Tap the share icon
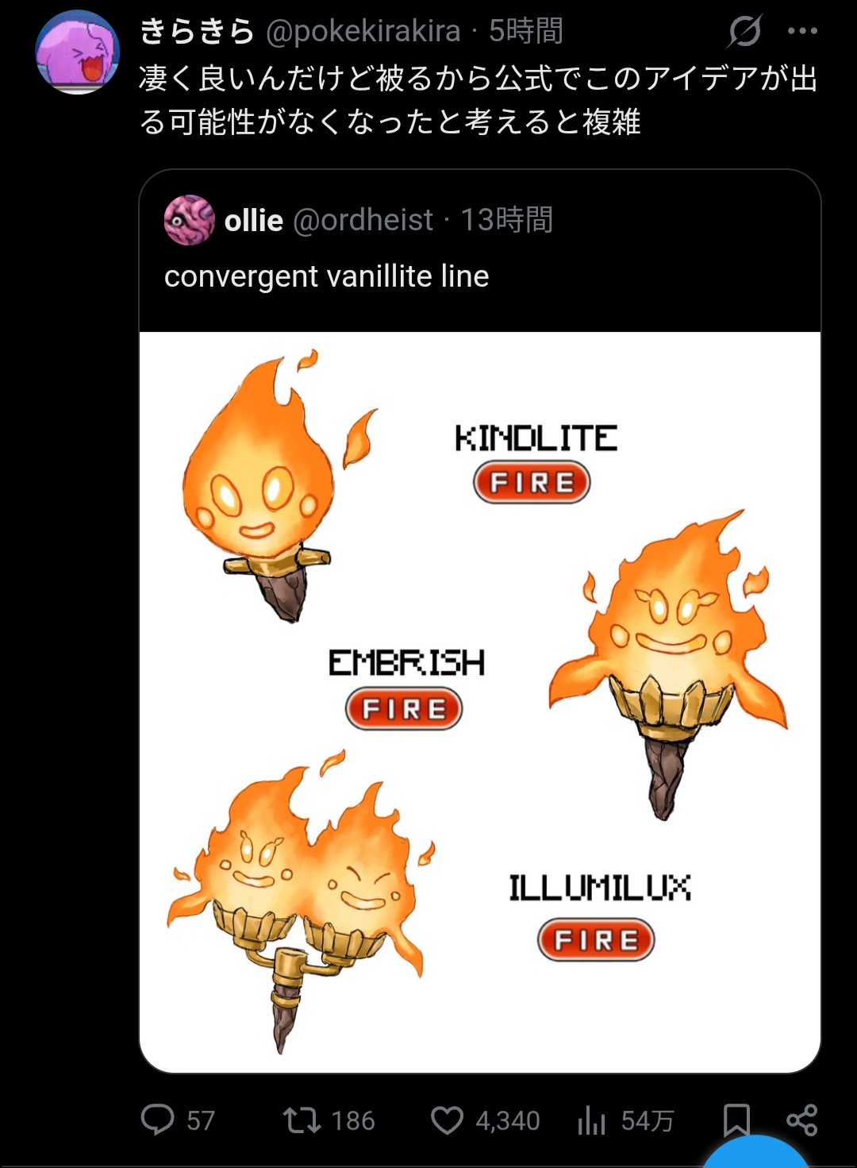Image resolution: width=857 pixels, height=1168 pixels. (801, 1120)
